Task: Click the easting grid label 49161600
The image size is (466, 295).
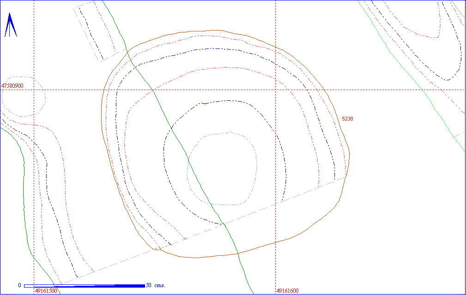Action: (x=287, y=290)
